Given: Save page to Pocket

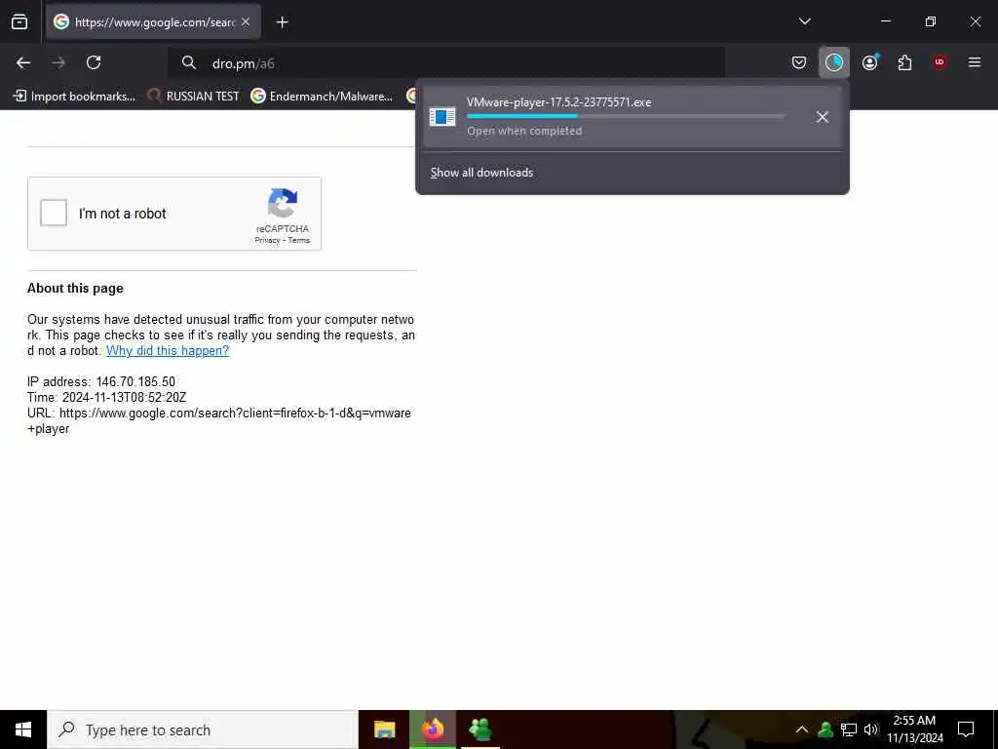Looking at the screenshot, I should 799,62.
